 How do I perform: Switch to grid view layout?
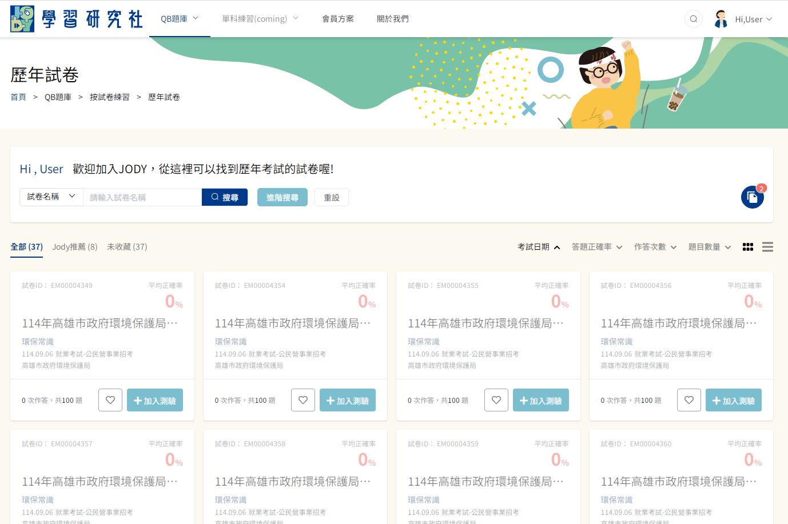pos(747,247)
